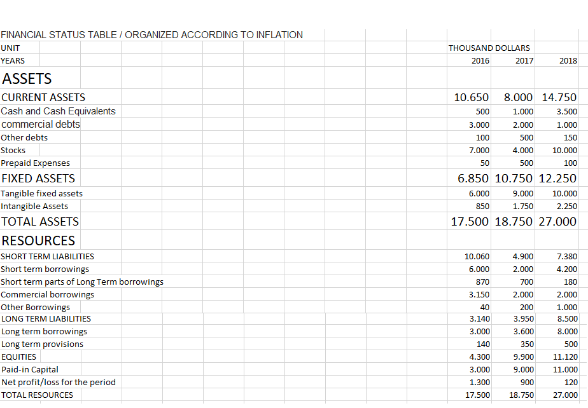
Task: Click the Intangible Assets row label
Action: [32, 206]
